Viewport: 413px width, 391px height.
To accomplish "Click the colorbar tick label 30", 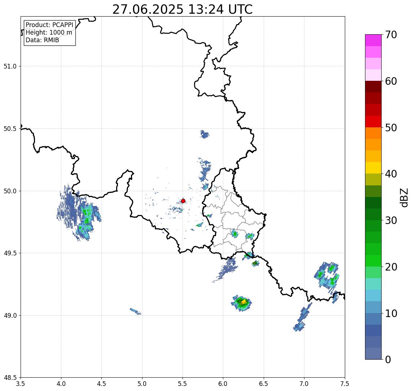I will (391, 220).
